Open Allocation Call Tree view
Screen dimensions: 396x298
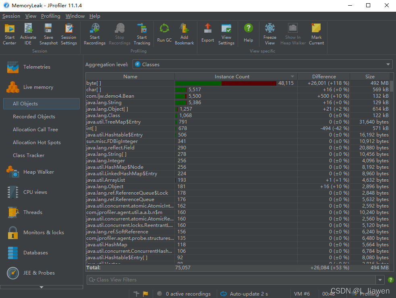pos(35,130)
